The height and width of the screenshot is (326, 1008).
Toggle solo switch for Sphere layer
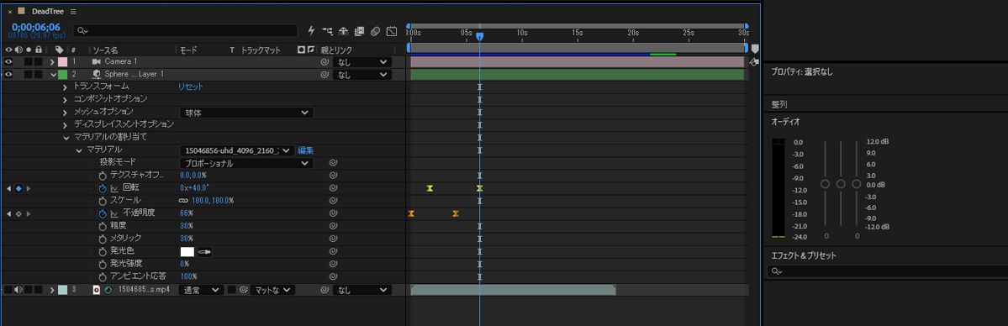click(x=29, y=75)
